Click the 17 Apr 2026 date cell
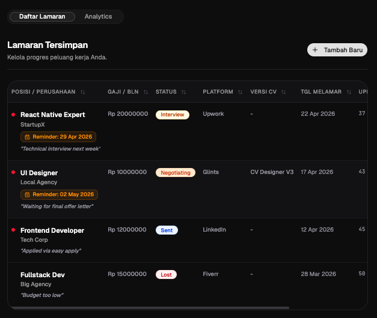Image resolution: width=377 pixels, height=318 pixels. point(317,172)
